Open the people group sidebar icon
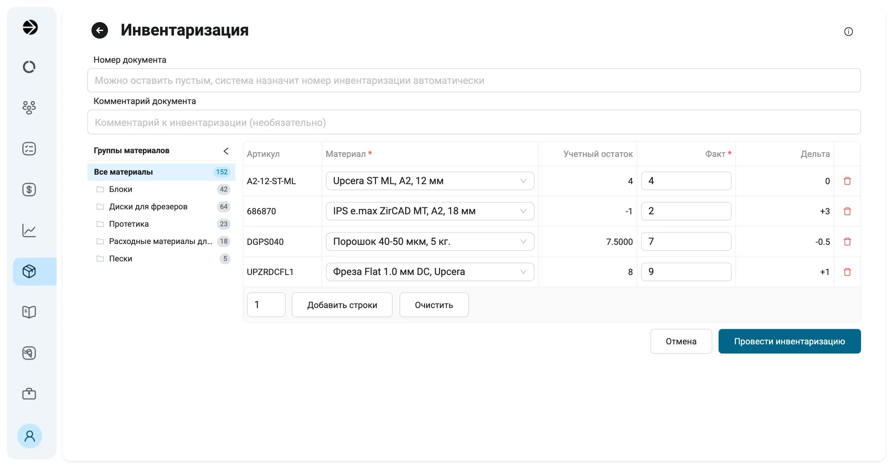This screenshot has width=892, height=467. [29, 107]
